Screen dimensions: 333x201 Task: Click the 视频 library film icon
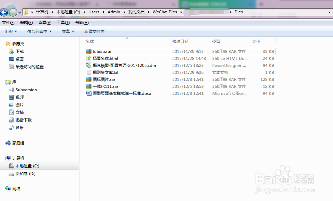(11, 97)
